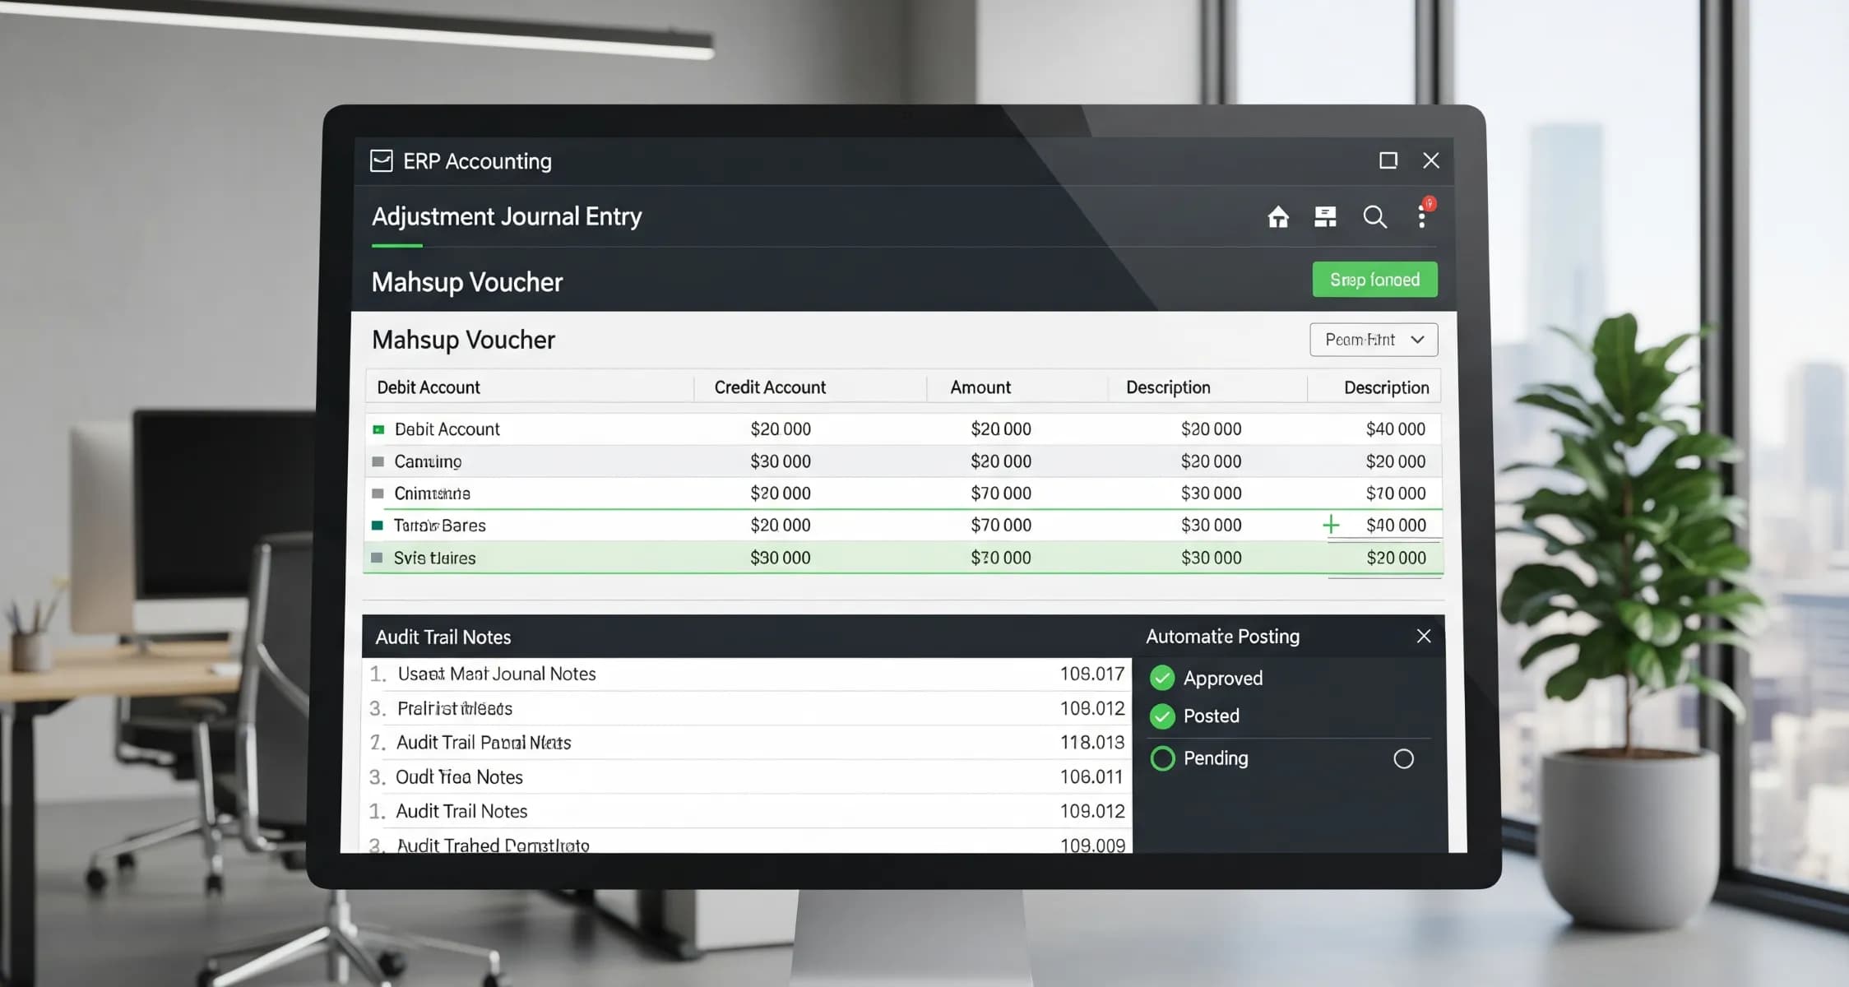This screenshot has height=987, width=1849.
Task: Select the Pending status radio circle
Action: 1162,758
